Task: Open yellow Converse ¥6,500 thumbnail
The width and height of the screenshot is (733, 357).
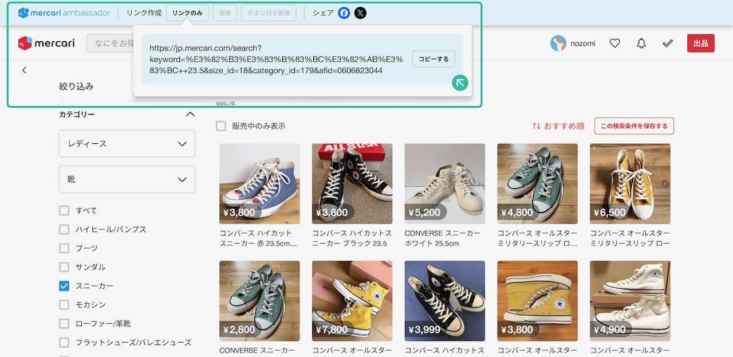Action: tap(630, 183)
